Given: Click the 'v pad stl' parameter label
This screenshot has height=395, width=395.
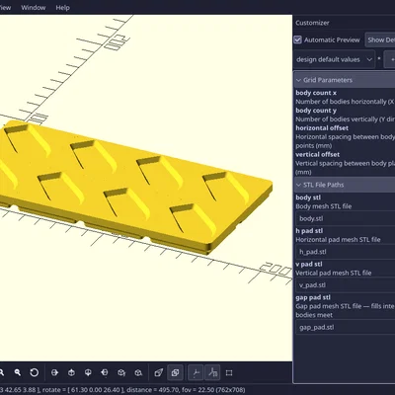Looking at the screenshot, I should pos(309,264).
